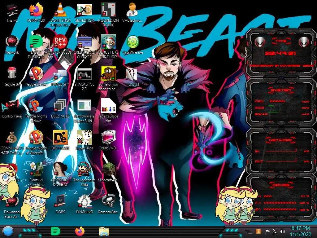
Task: Open the network connection tray icon
Action: [275, 231]
